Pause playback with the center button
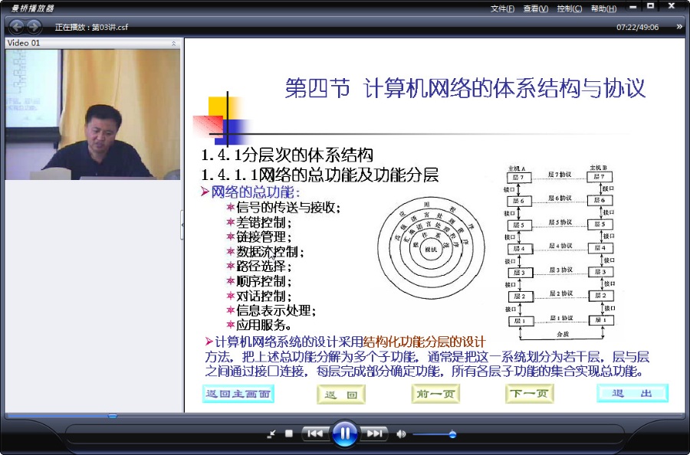Viewport: 690px width, 455px height. 345,434
